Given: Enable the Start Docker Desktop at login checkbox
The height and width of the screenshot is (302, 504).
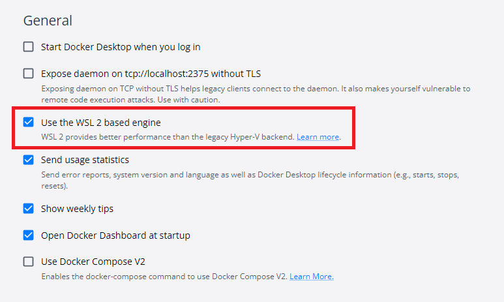Looking at the screenshot, I should click(x=28, y=46).
